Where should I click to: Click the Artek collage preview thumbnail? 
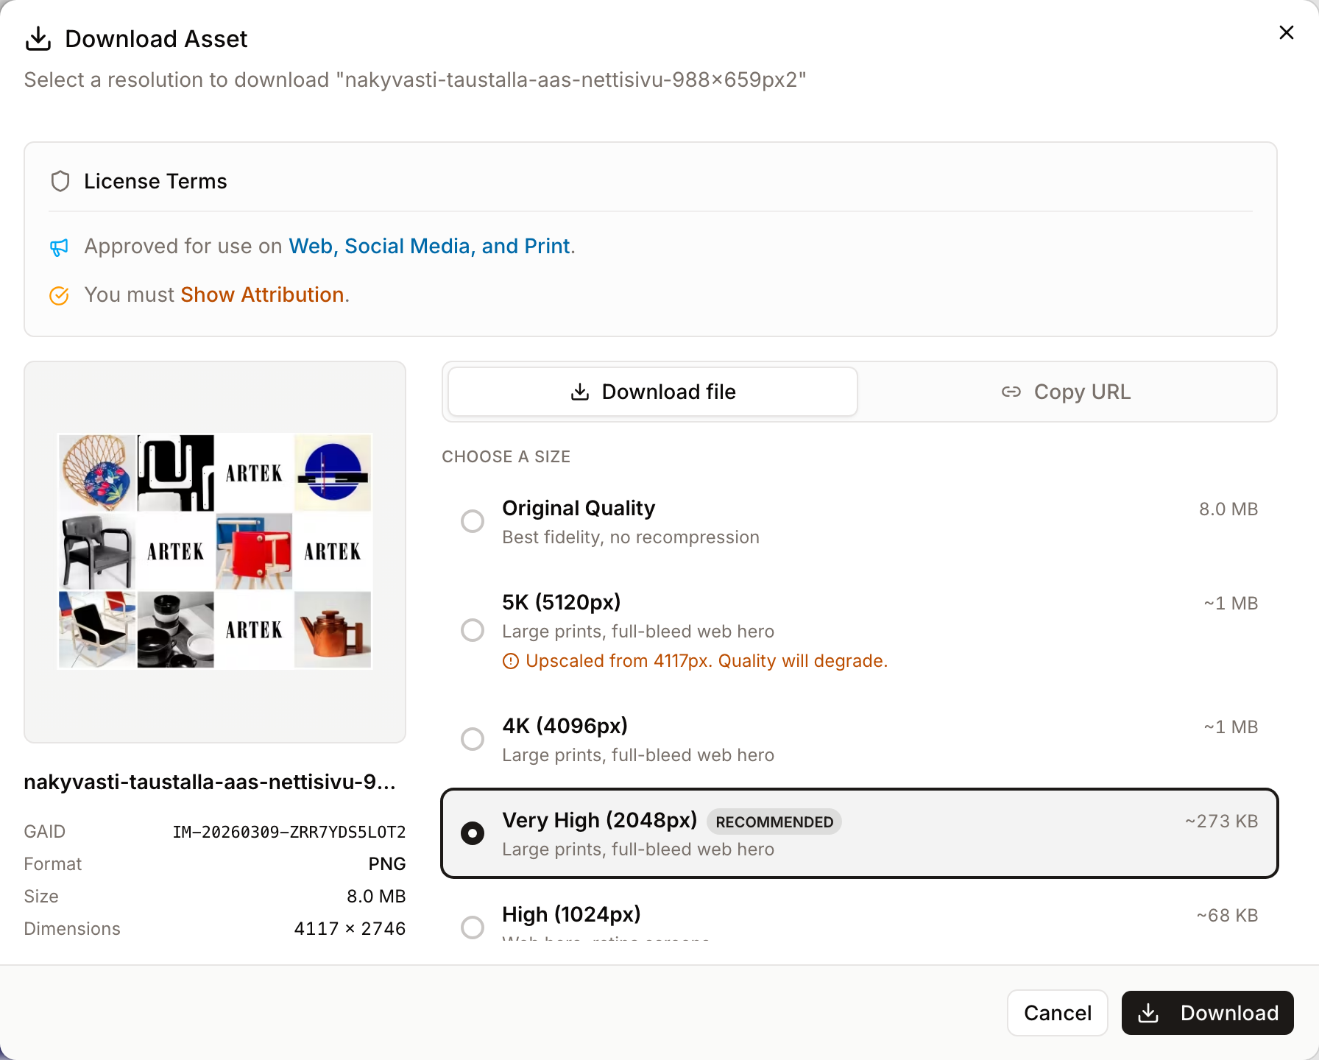pyautogui.click(x=215, y=551)
